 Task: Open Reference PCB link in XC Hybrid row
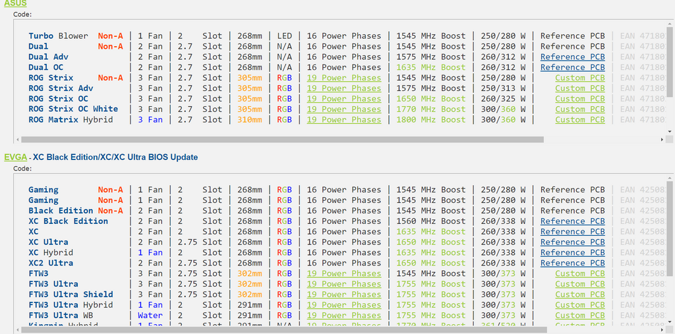click(573, 253)
